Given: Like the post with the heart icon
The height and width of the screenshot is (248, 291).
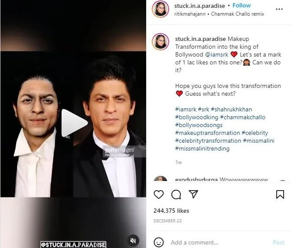Looking at the screenshot, I should (x=159, y=194).
